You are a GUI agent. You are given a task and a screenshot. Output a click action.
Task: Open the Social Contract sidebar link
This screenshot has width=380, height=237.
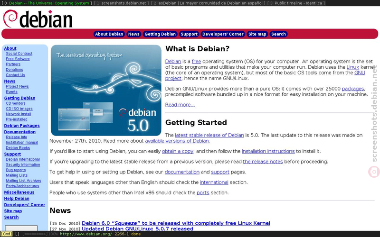19,54
